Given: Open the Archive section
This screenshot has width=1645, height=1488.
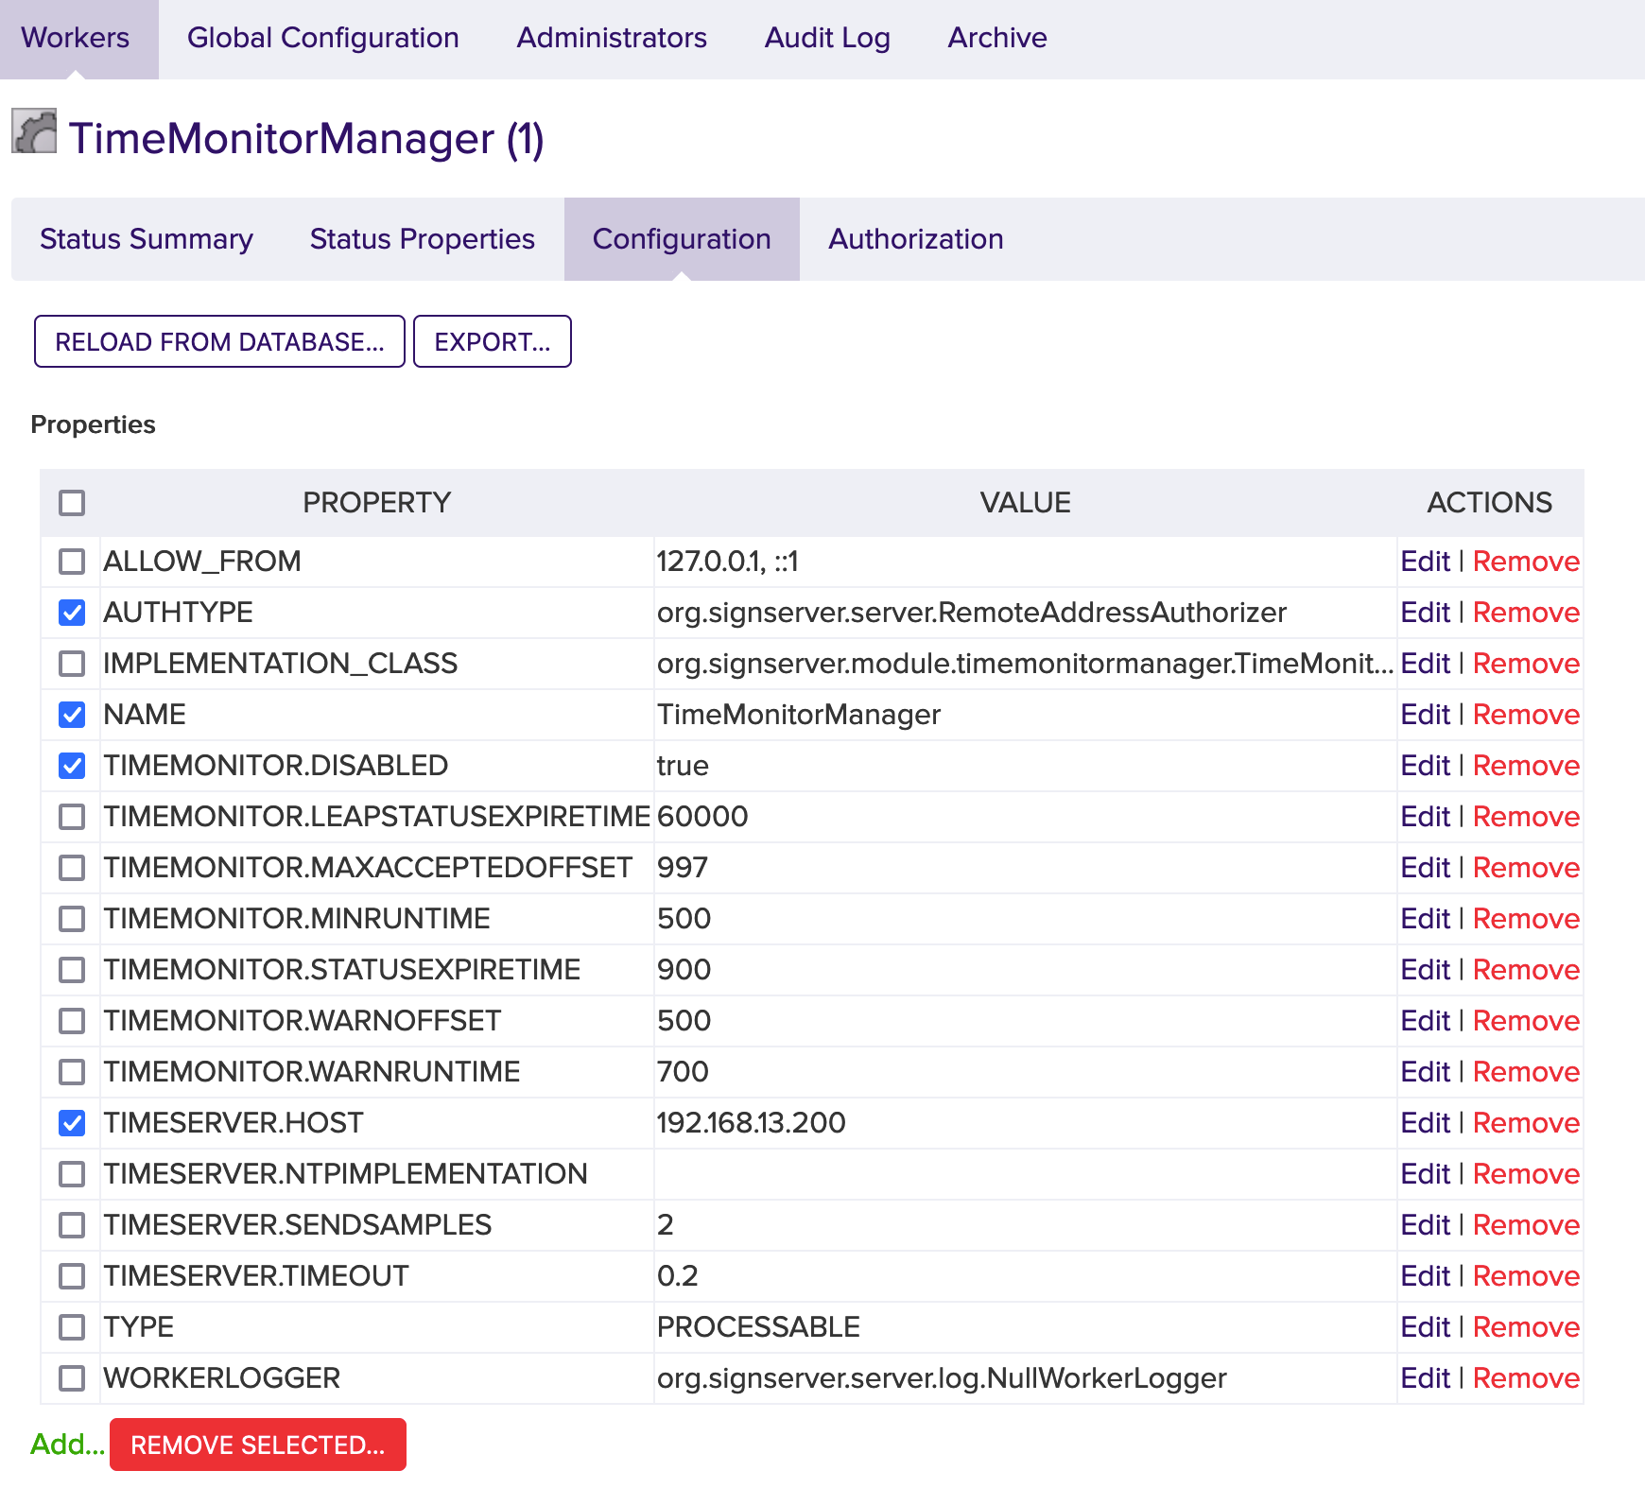Looking at the screenshot, I should (x=996, y=38).
